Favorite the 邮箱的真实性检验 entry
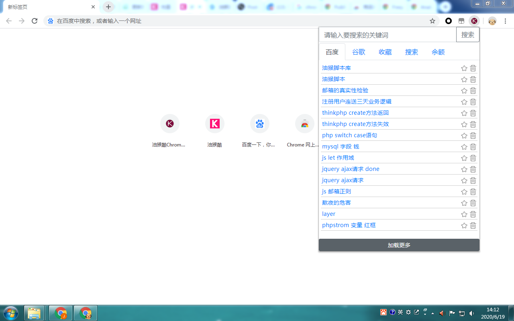The image size is (514, 321). [x=464, y=91]
